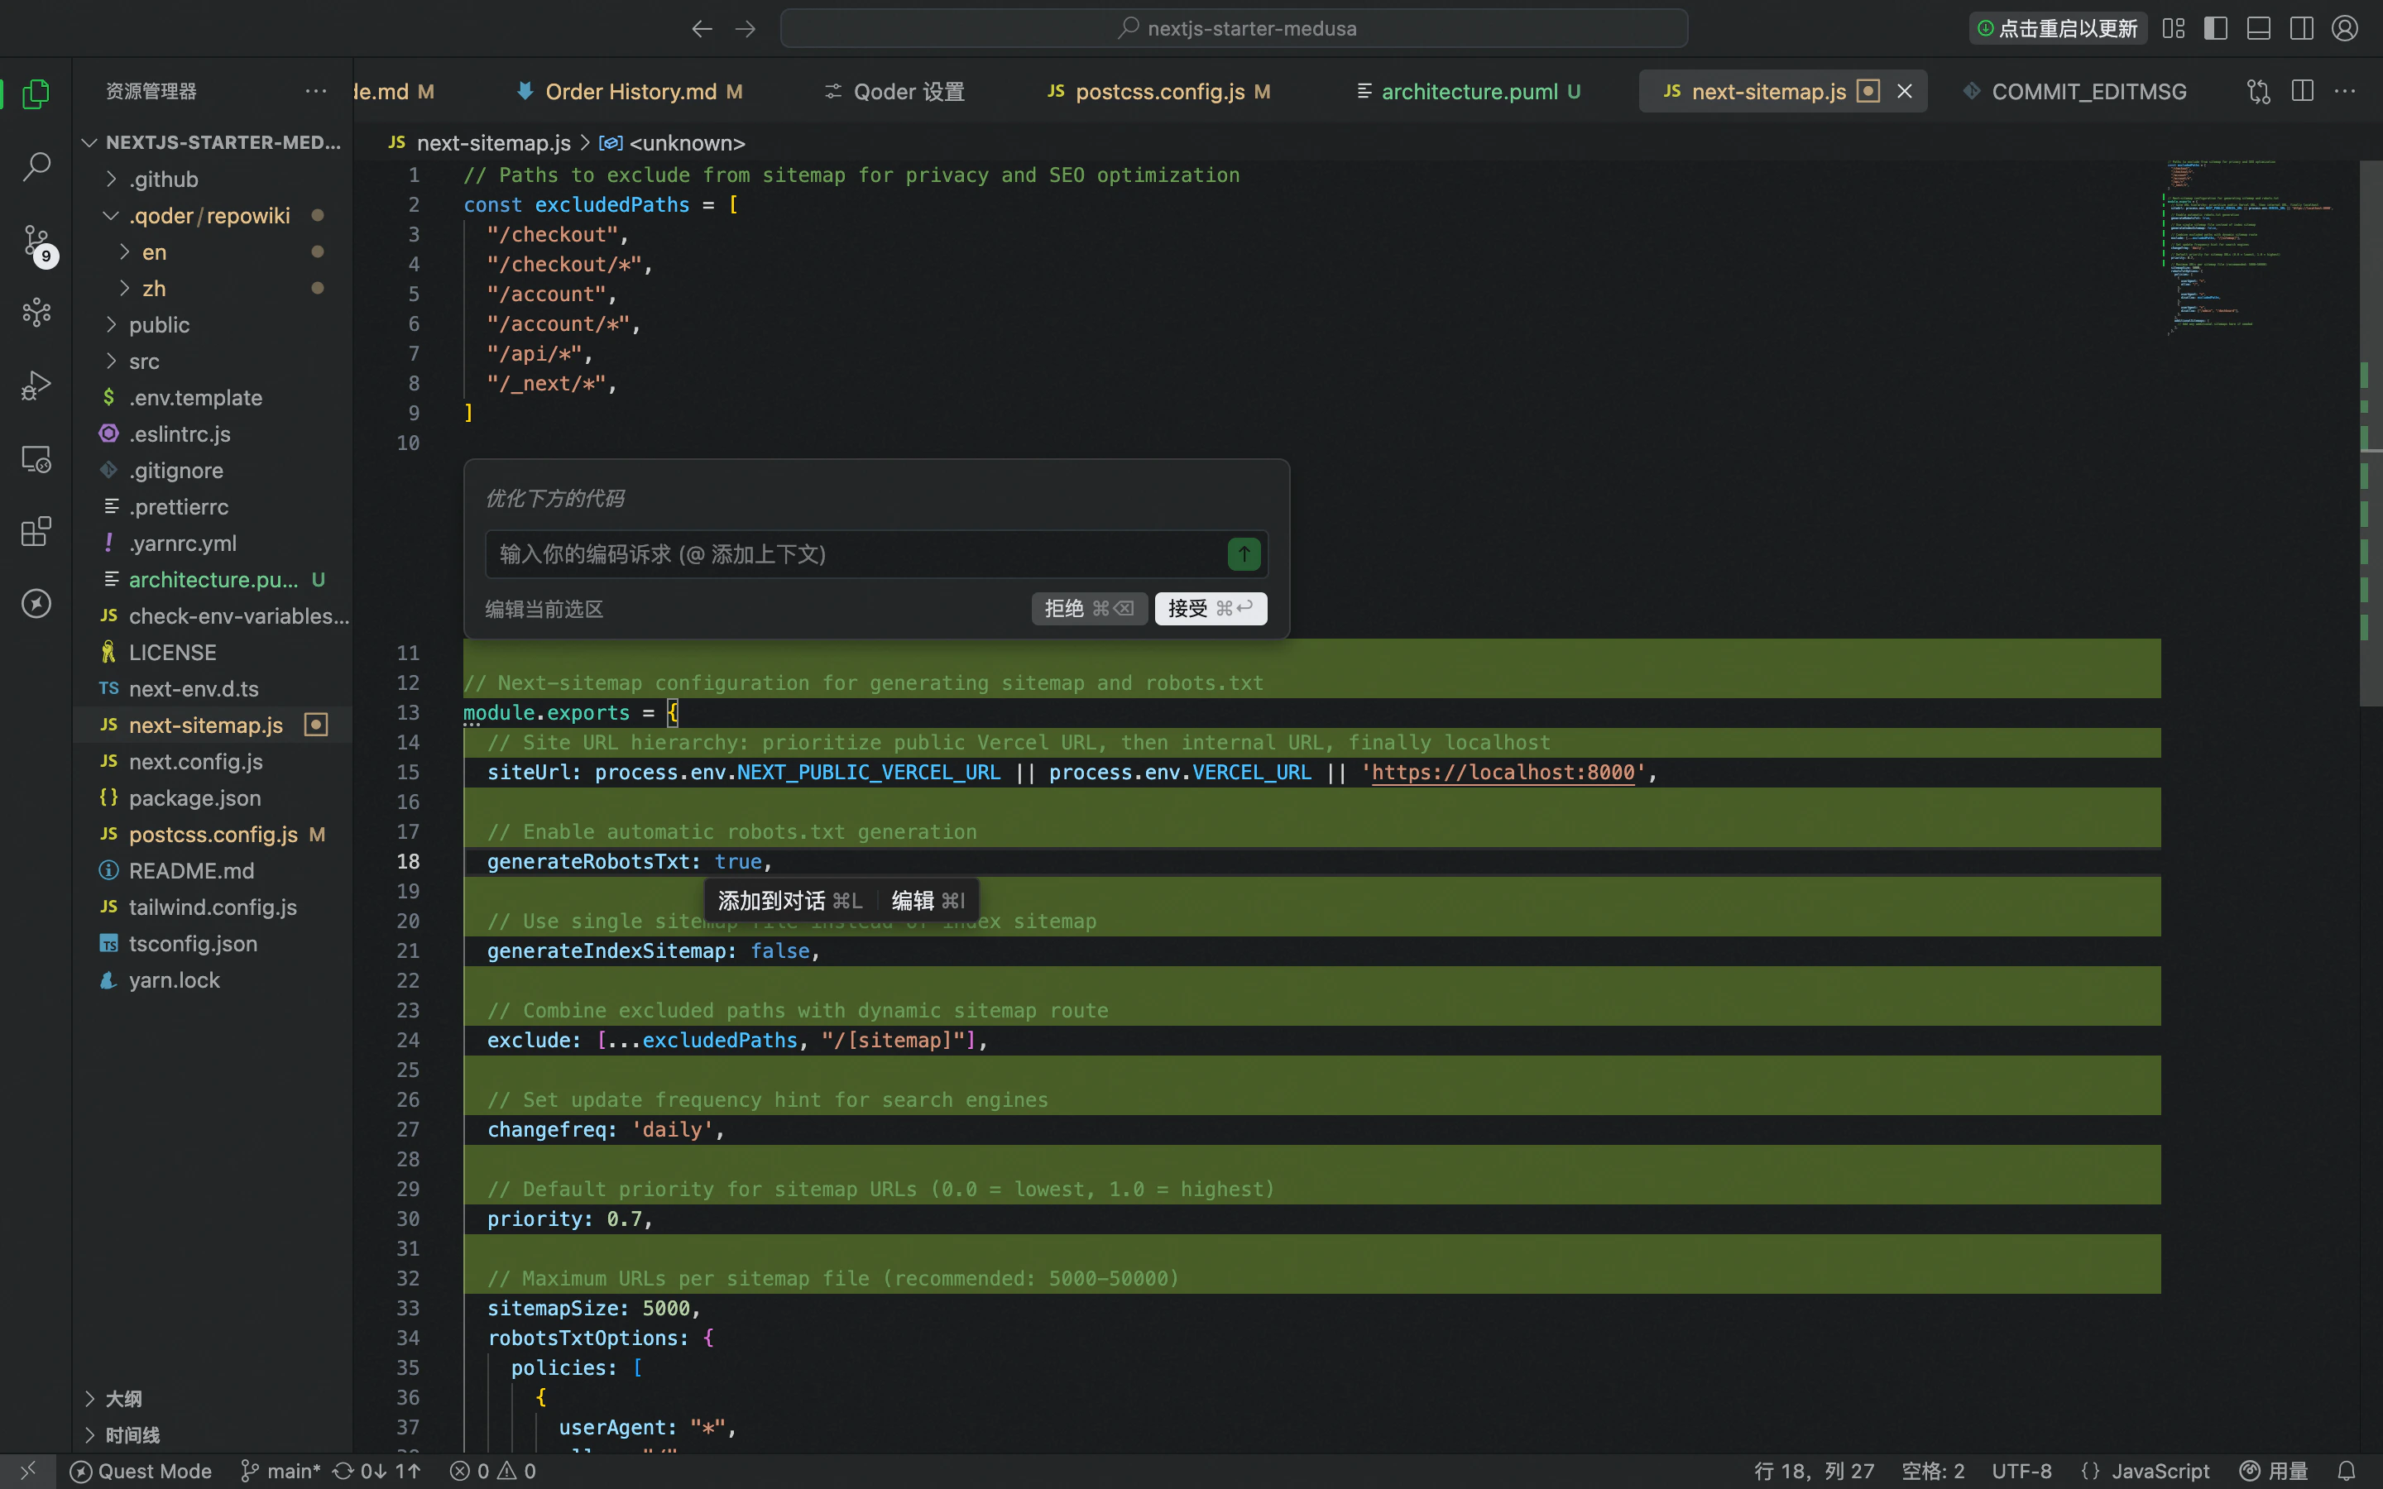
Task: Click the remote window status bar icon
Action: [x=27, y=1472]
